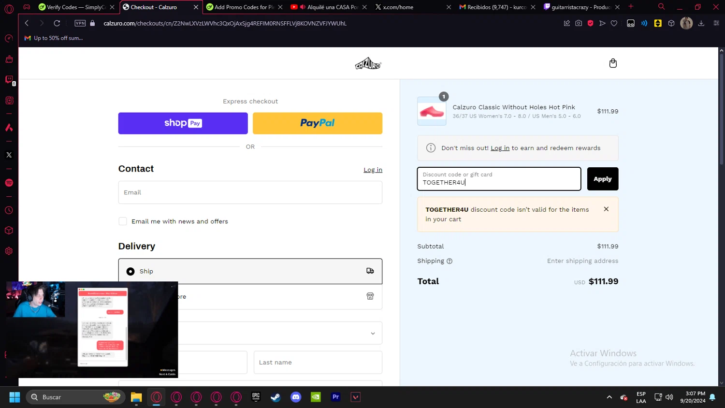
Task: Pay with the Shop Pay button
Action: tap(183, 123)
